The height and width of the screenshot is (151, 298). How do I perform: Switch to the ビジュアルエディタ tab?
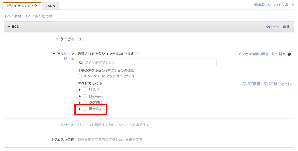coord(22,6)
